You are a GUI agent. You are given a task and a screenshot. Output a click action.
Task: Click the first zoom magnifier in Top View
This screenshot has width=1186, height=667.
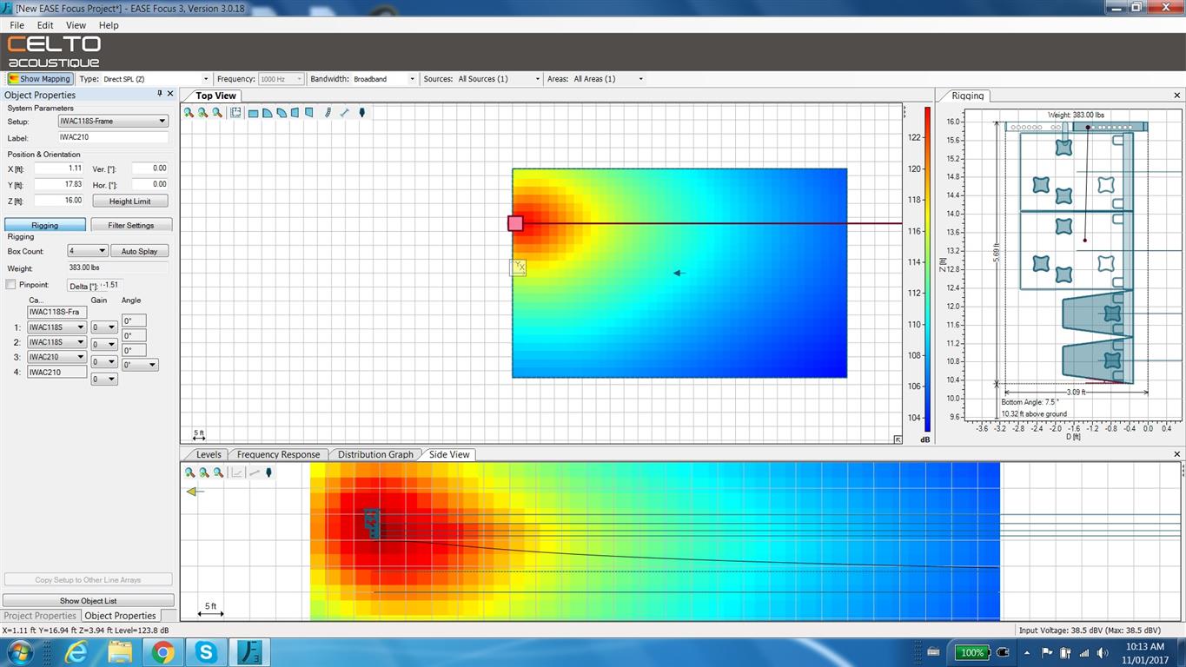coord(189,113)
